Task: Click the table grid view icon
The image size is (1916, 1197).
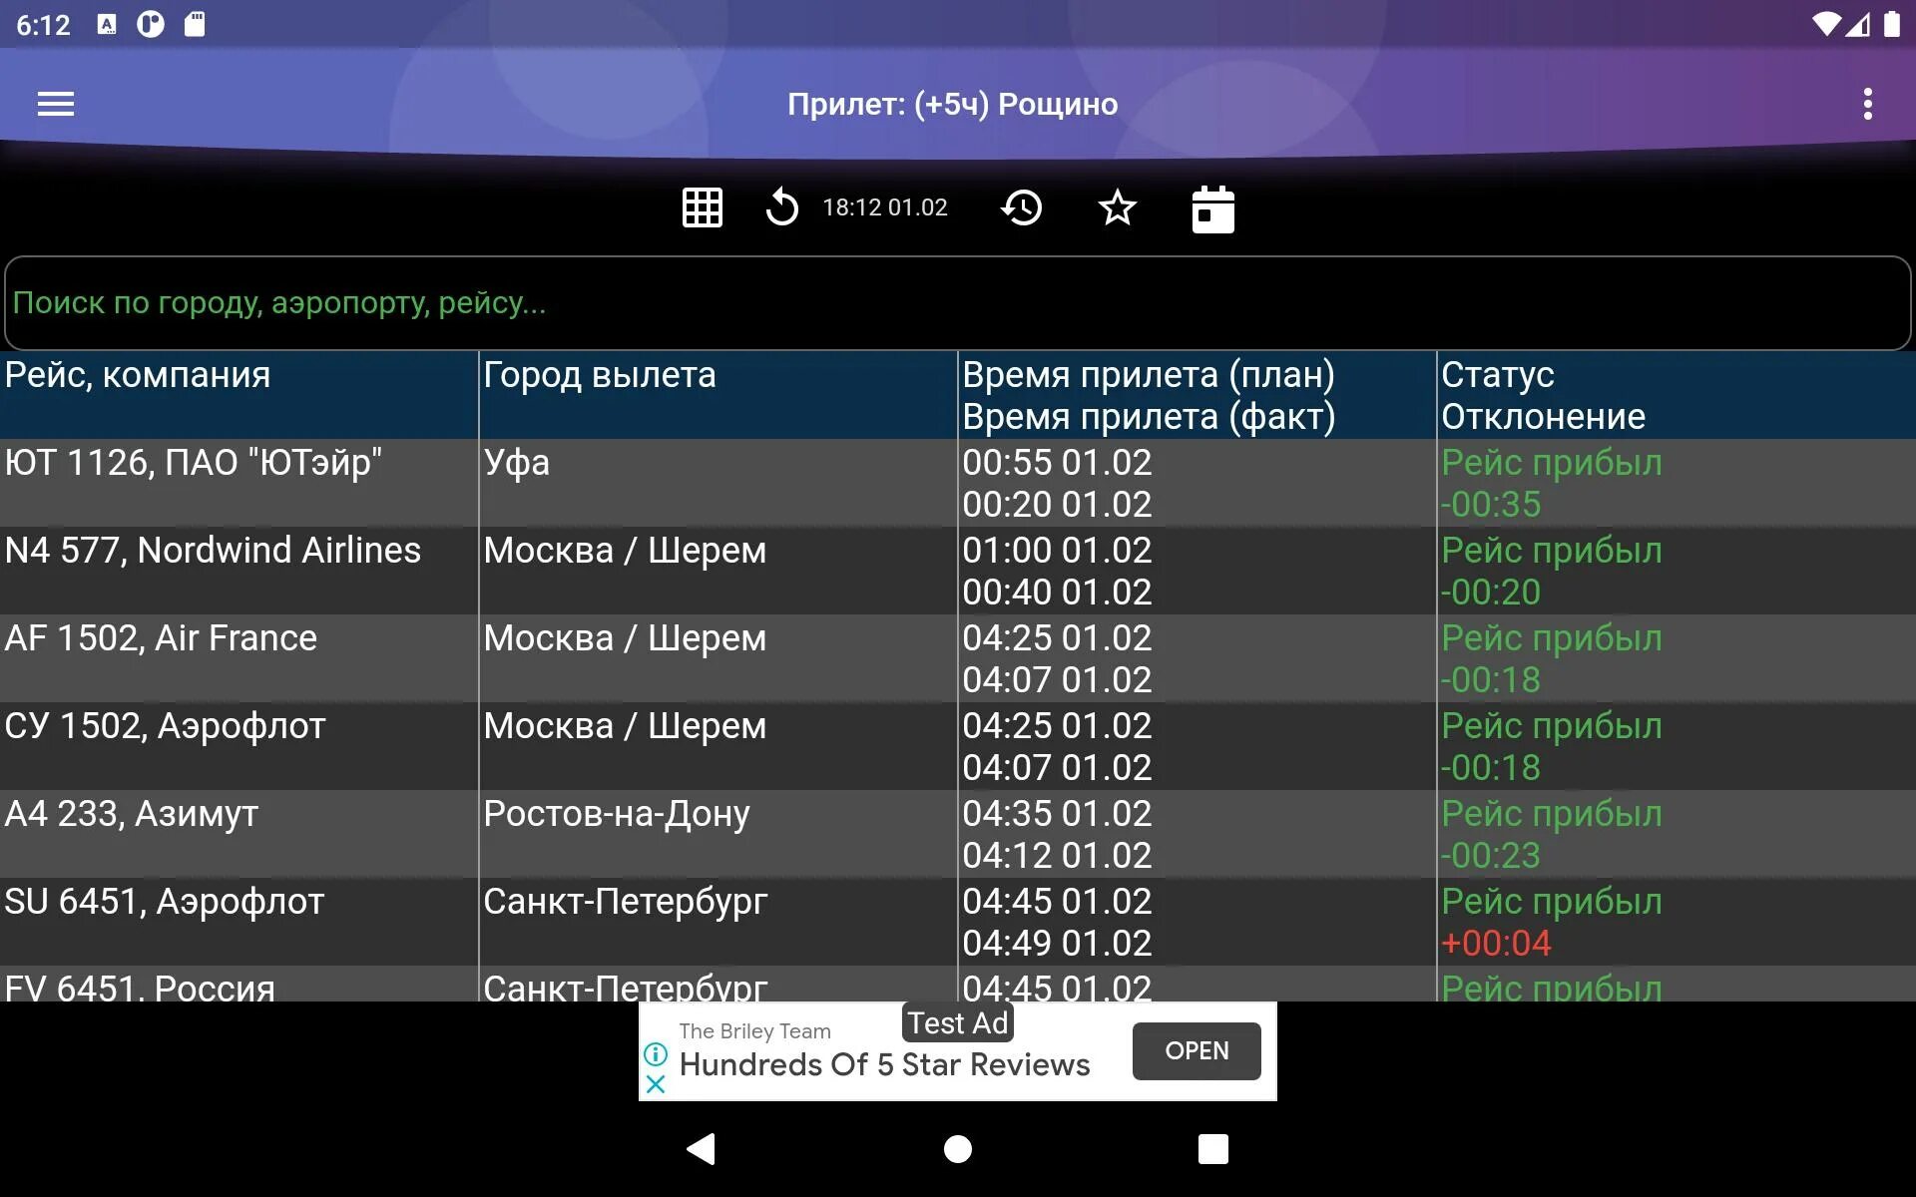Action: coord(702,207)
